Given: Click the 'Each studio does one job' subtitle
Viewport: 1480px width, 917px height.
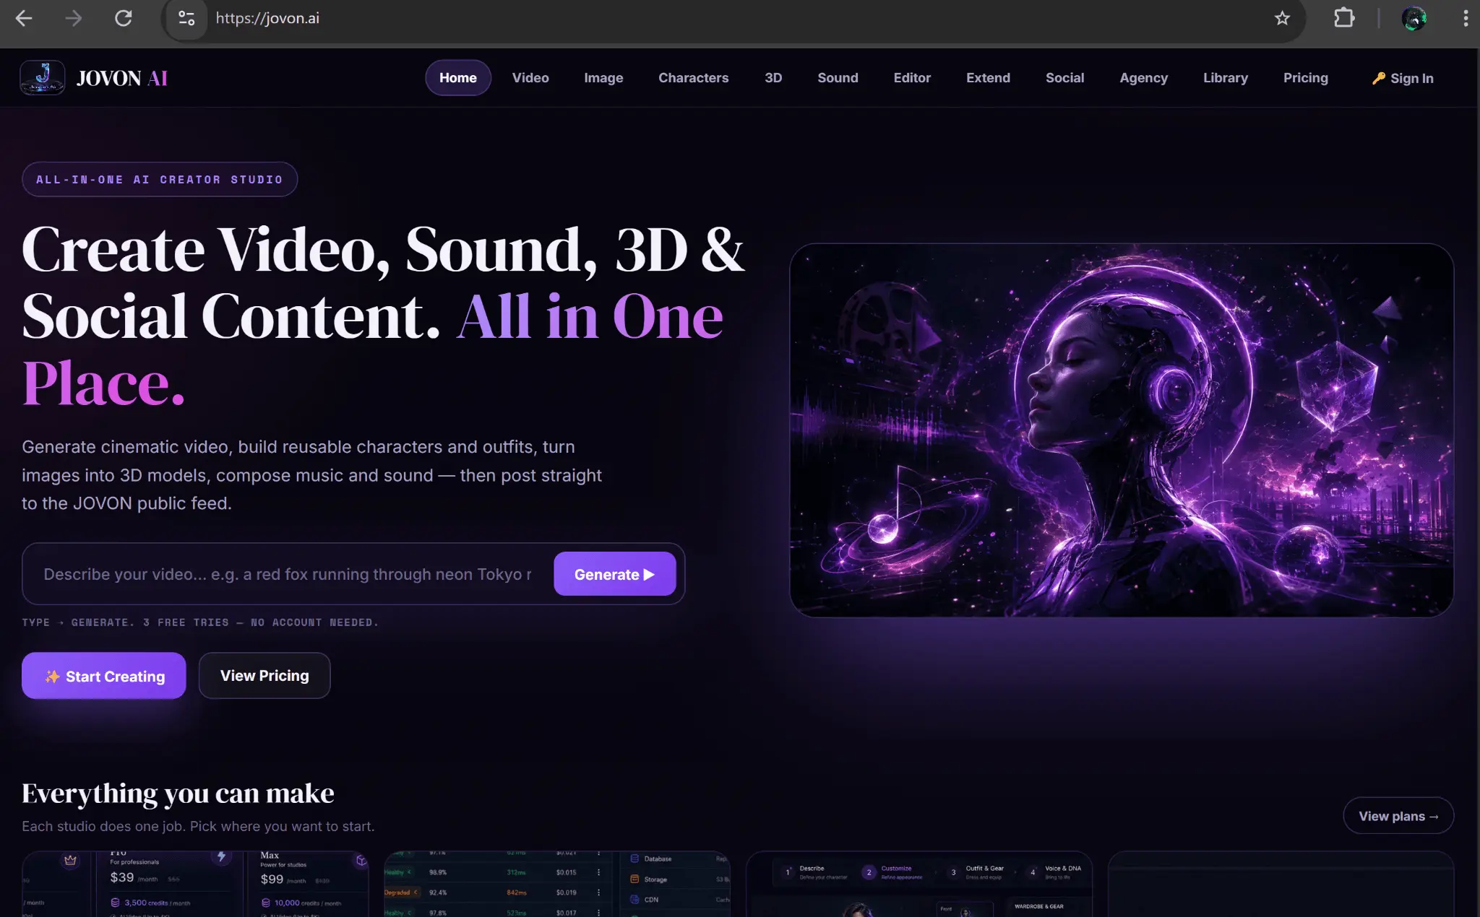Looking at the screenshot, I should 198,826.
